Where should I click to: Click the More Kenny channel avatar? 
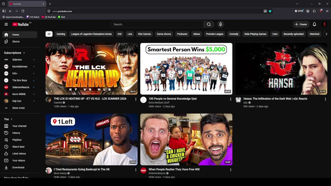(x=49, y=171)
